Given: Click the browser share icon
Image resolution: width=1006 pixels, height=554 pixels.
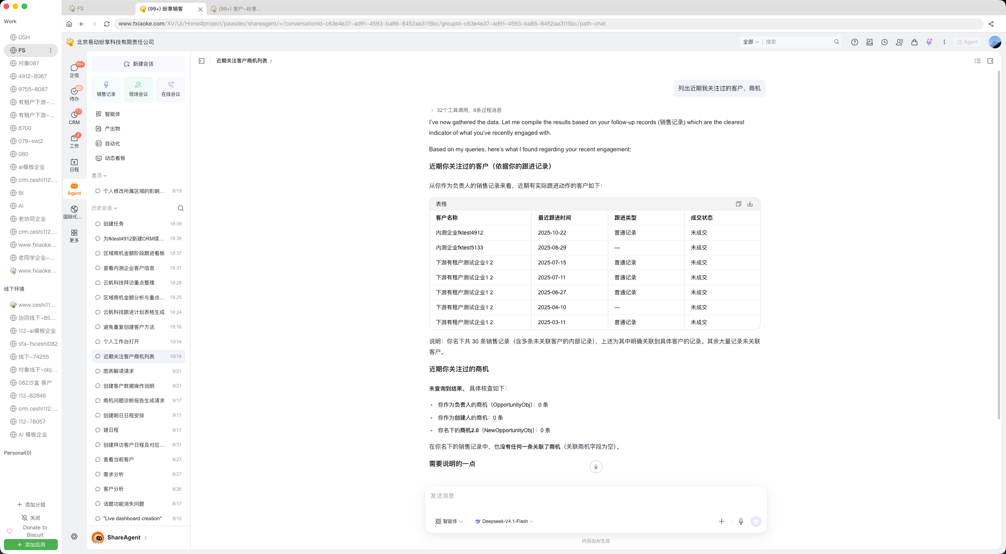Looking at the screenshot, I should tap(991, 24).
